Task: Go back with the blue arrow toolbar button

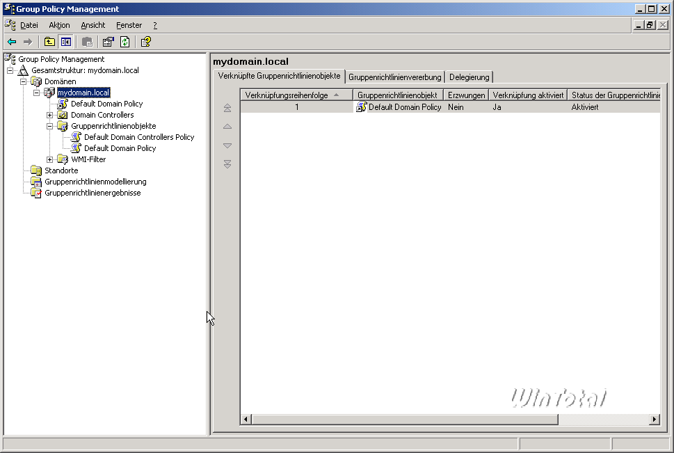Action: tap(12, 42)
